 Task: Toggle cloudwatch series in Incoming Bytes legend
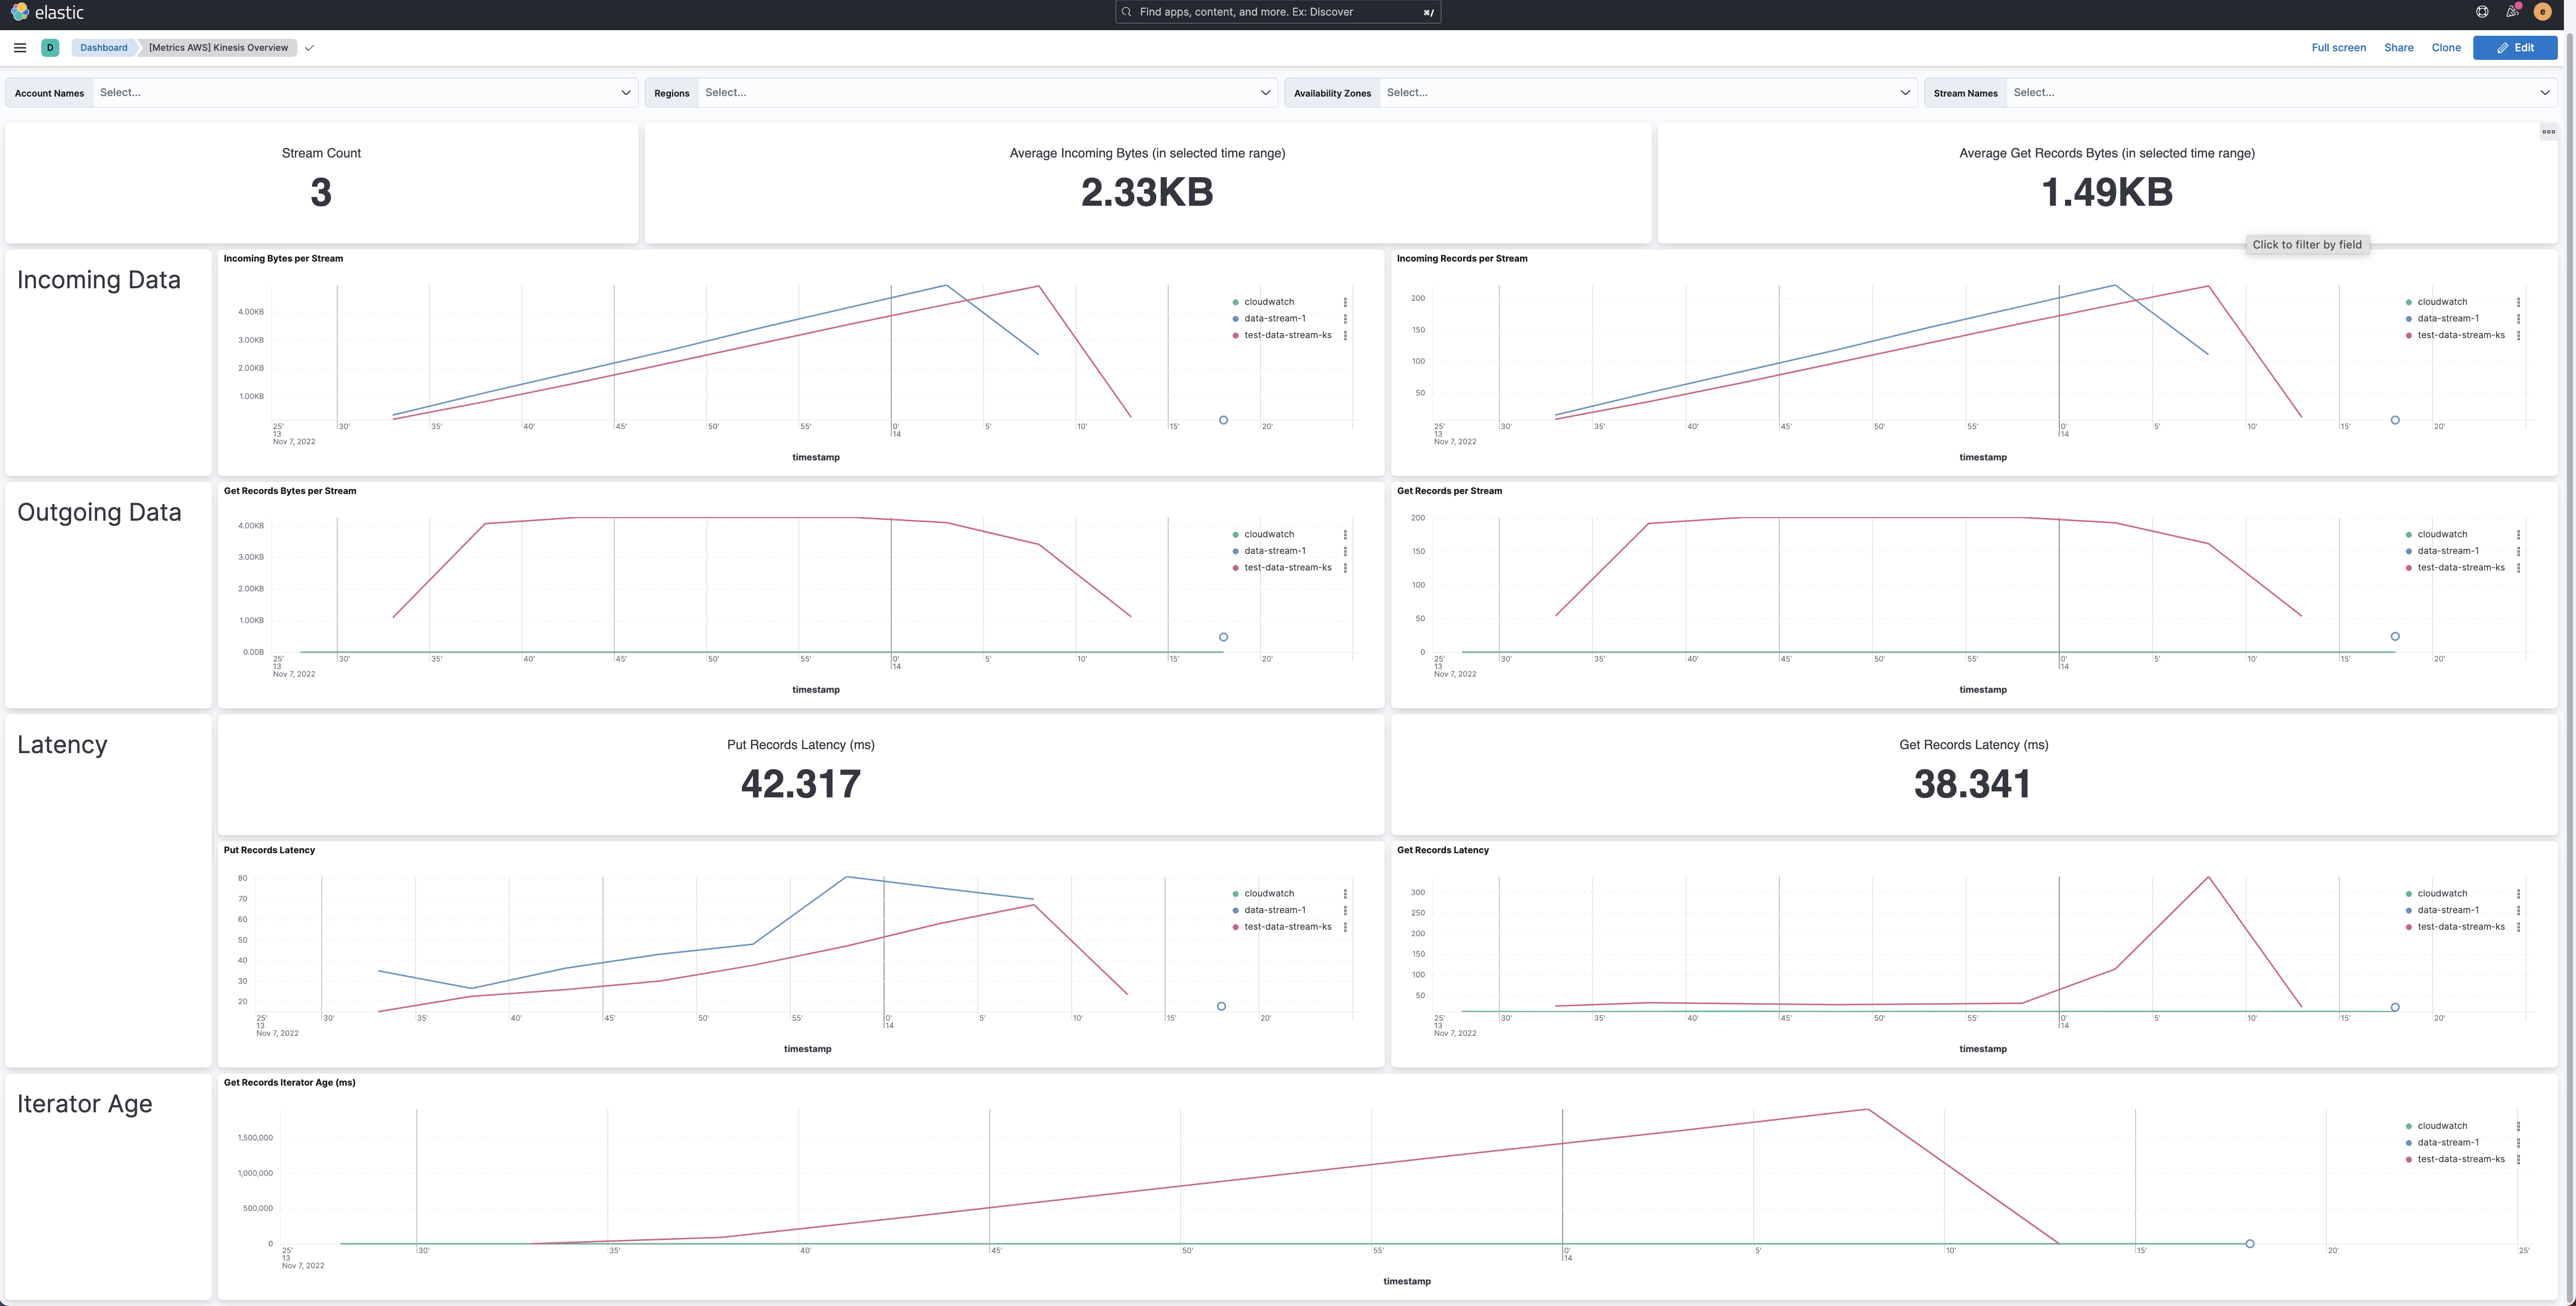click(1269, 302)
